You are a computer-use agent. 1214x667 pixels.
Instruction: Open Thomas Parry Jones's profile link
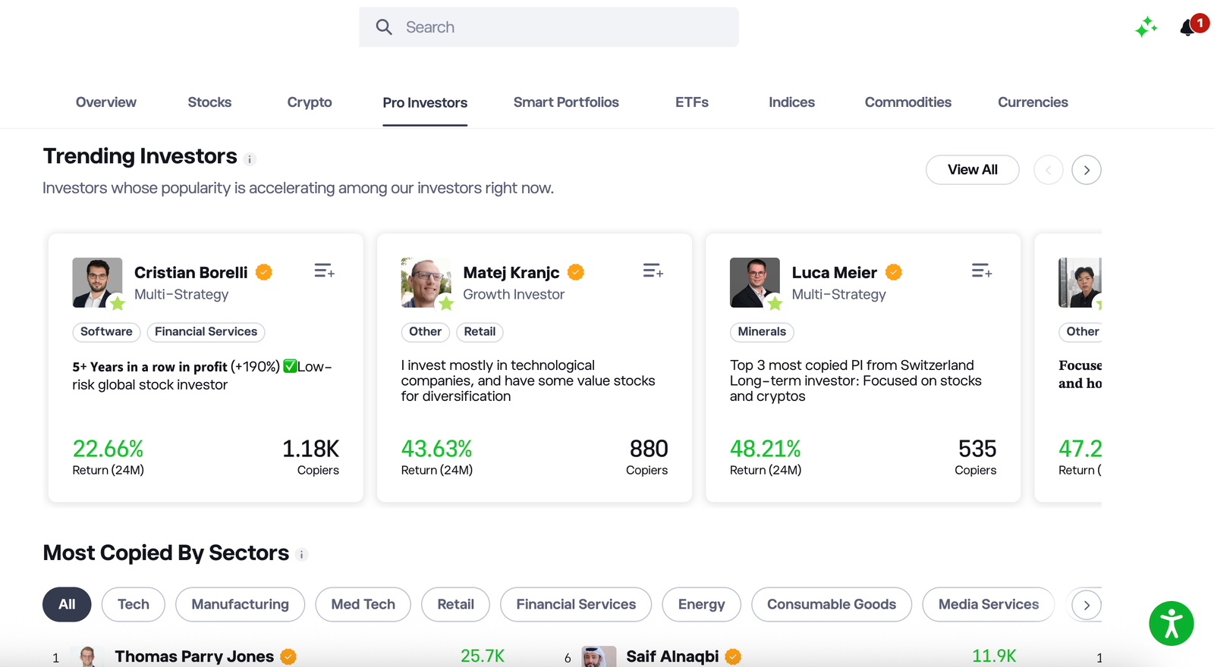click(x=194, y=656)
